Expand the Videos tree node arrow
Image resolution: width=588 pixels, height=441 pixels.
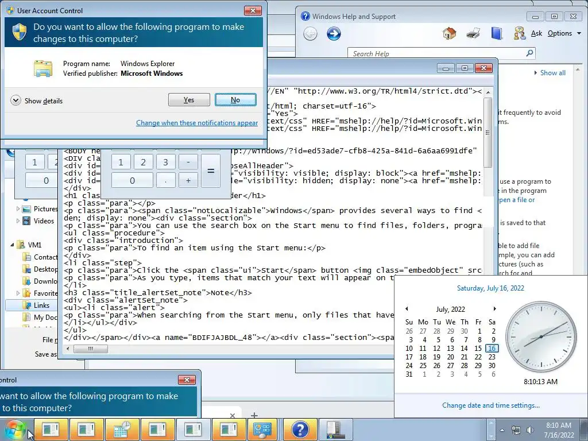(18, 220)
